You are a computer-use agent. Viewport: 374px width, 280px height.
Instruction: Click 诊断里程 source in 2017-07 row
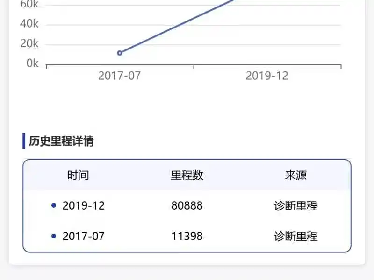pyautogui.click(x=296, y=237)
